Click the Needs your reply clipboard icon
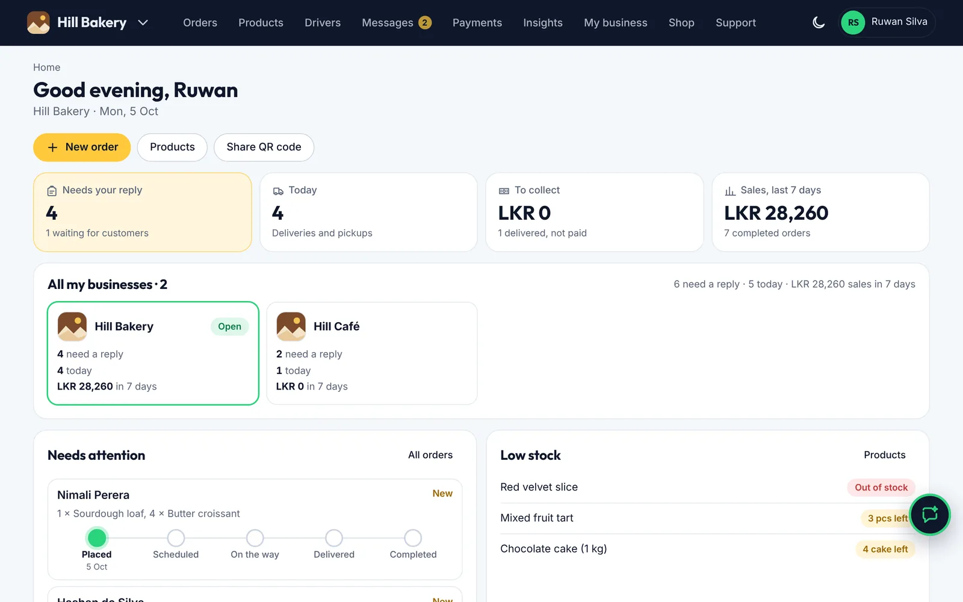Viewport: 963px width, 602px height. coord(52,191)
